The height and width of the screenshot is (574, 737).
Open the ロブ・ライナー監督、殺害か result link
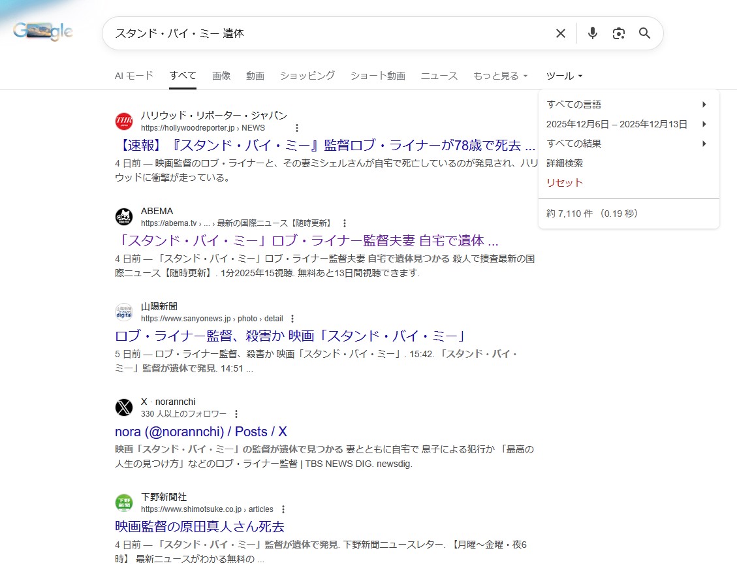tap(290, 336)
